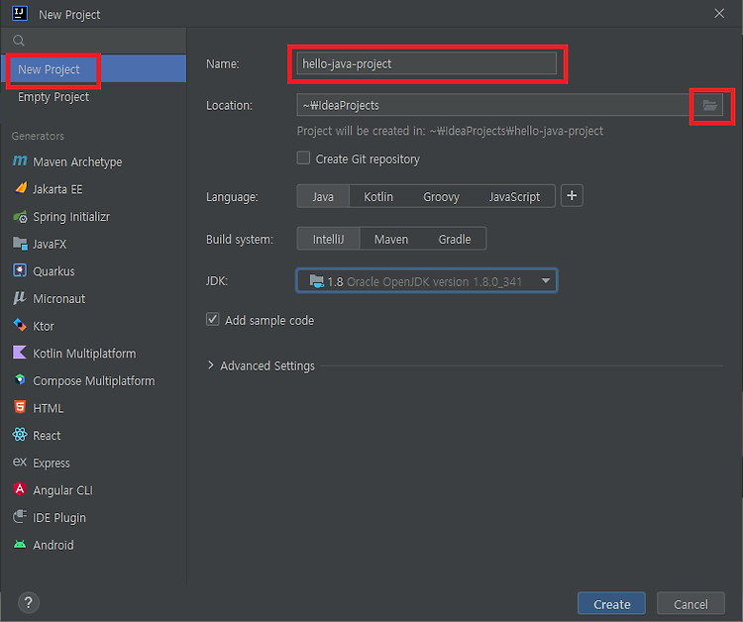Click the Create button
Image resolution: width=743 pixels, height=622 pixels.
(x=611, y=604)
